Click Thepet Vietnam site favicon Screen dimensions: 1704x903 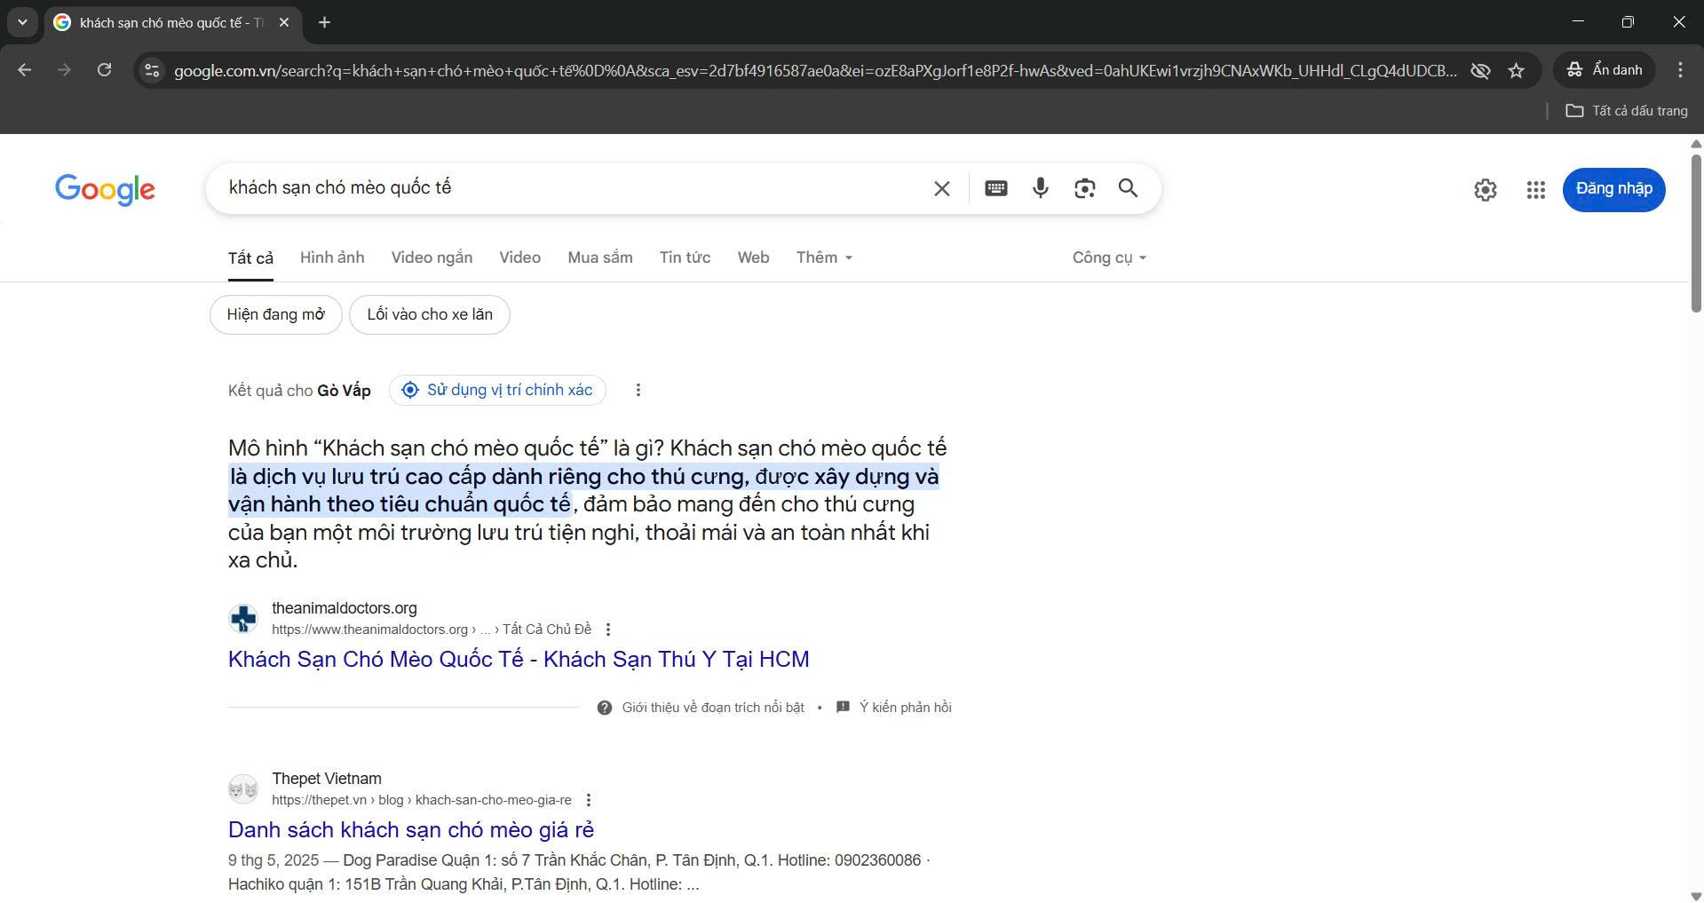coord(243,788)
